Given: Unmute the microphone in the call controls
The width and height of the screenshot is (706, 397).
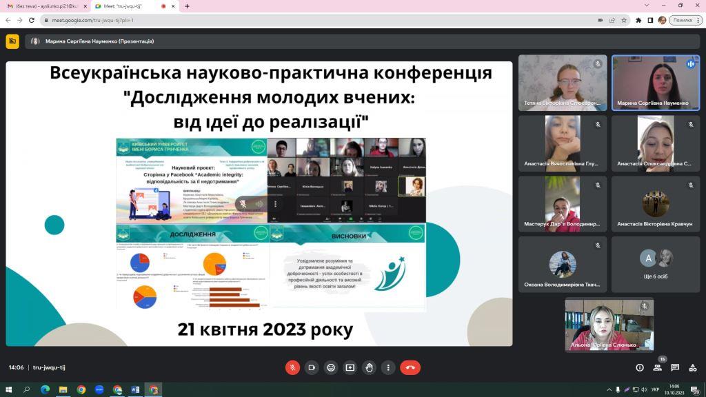Looking at the screenshot, I should [292, 367].
